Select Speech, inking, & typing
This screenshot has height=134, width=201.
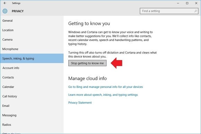tap(32, 59)
